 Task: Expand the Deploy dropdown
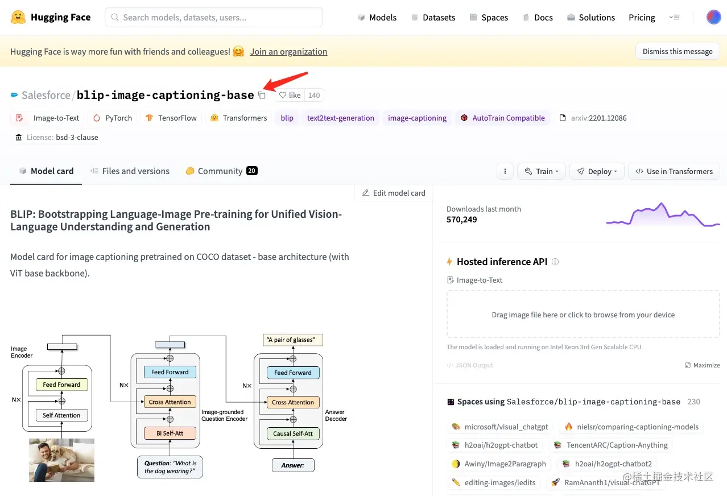pos(597,171)
